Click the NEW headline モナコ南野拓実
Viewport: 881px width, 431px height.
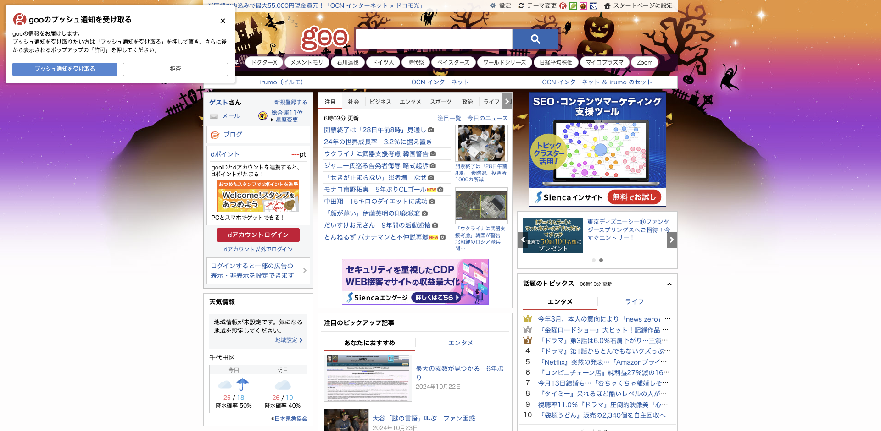point(375,190)
